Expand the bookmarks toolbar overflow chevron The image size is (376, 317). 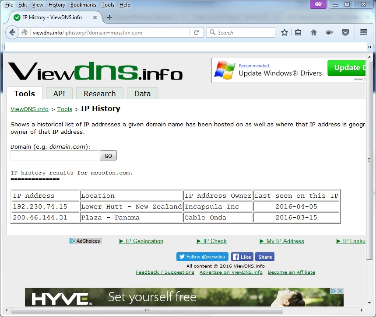point(369,47)
